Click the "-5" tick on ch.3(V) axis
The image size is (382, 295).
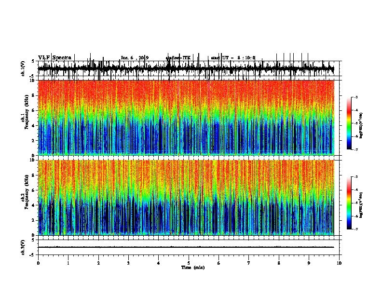click(x=33, y=255)
